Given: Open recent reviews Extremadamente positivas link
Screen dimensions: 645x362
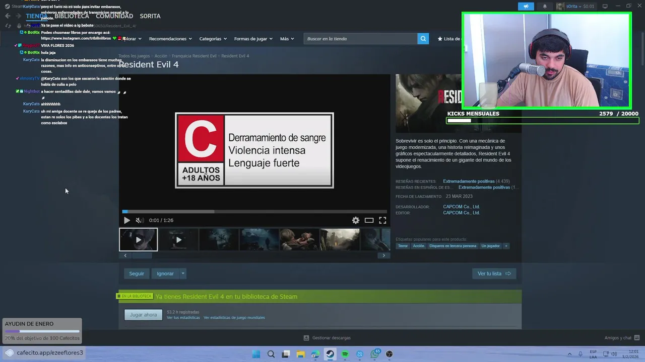Looking at the screenshot, I should pyautogui.click(x=469, y=181).
